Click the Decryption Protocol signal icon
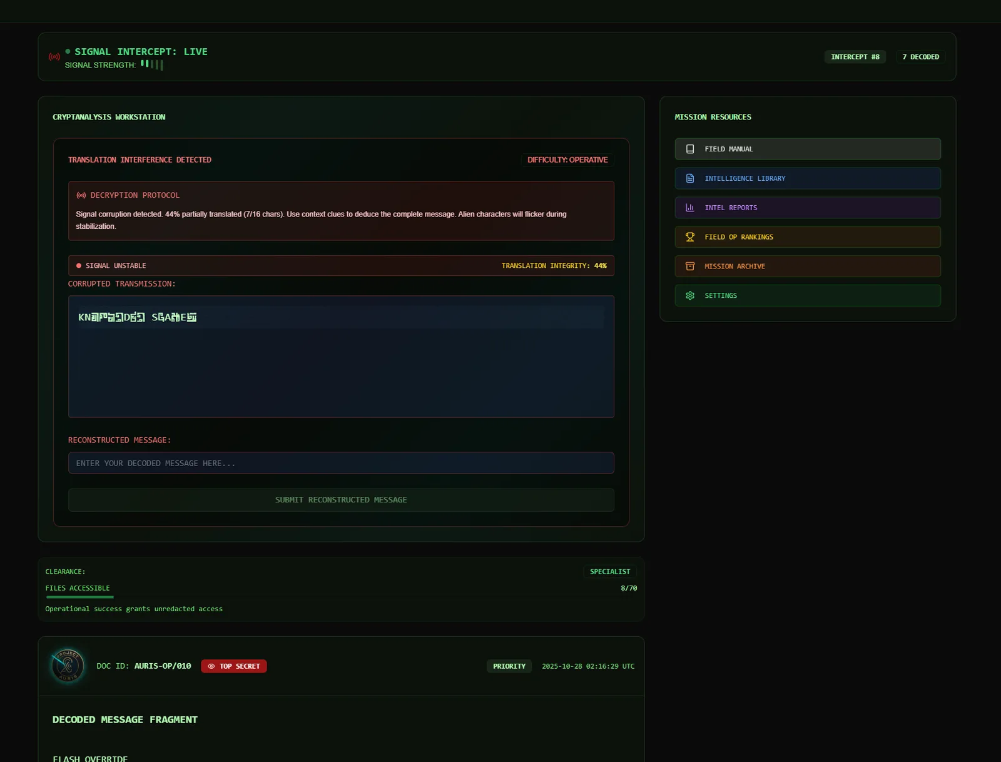The width and height of the screenshot is (1001, 762). click(81, 195)
